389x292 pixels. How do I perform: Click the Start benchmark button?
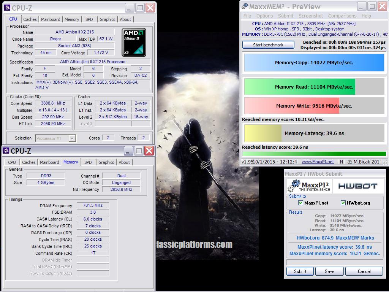pos(268,45)
